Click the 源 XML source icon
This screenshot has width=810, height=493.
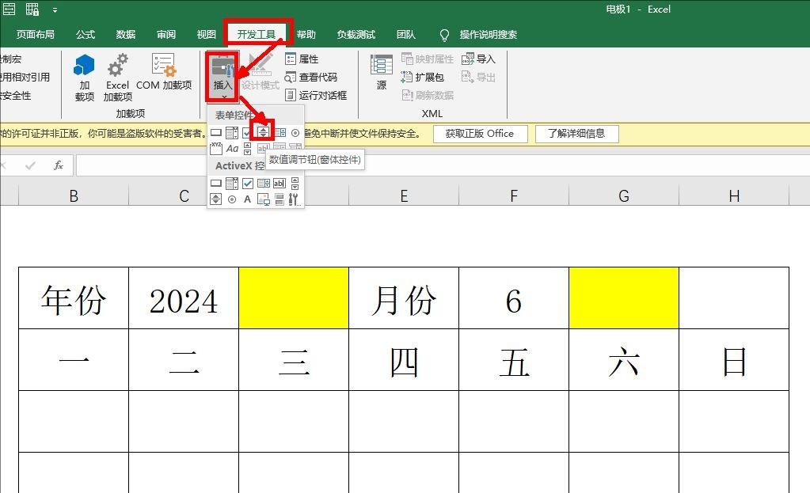[381, 72]
